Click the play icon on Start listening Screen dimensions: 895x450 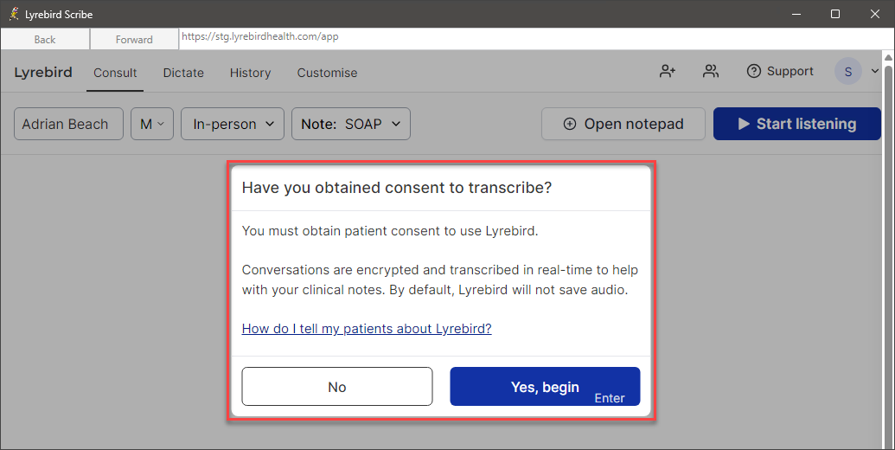pos(743,124)
